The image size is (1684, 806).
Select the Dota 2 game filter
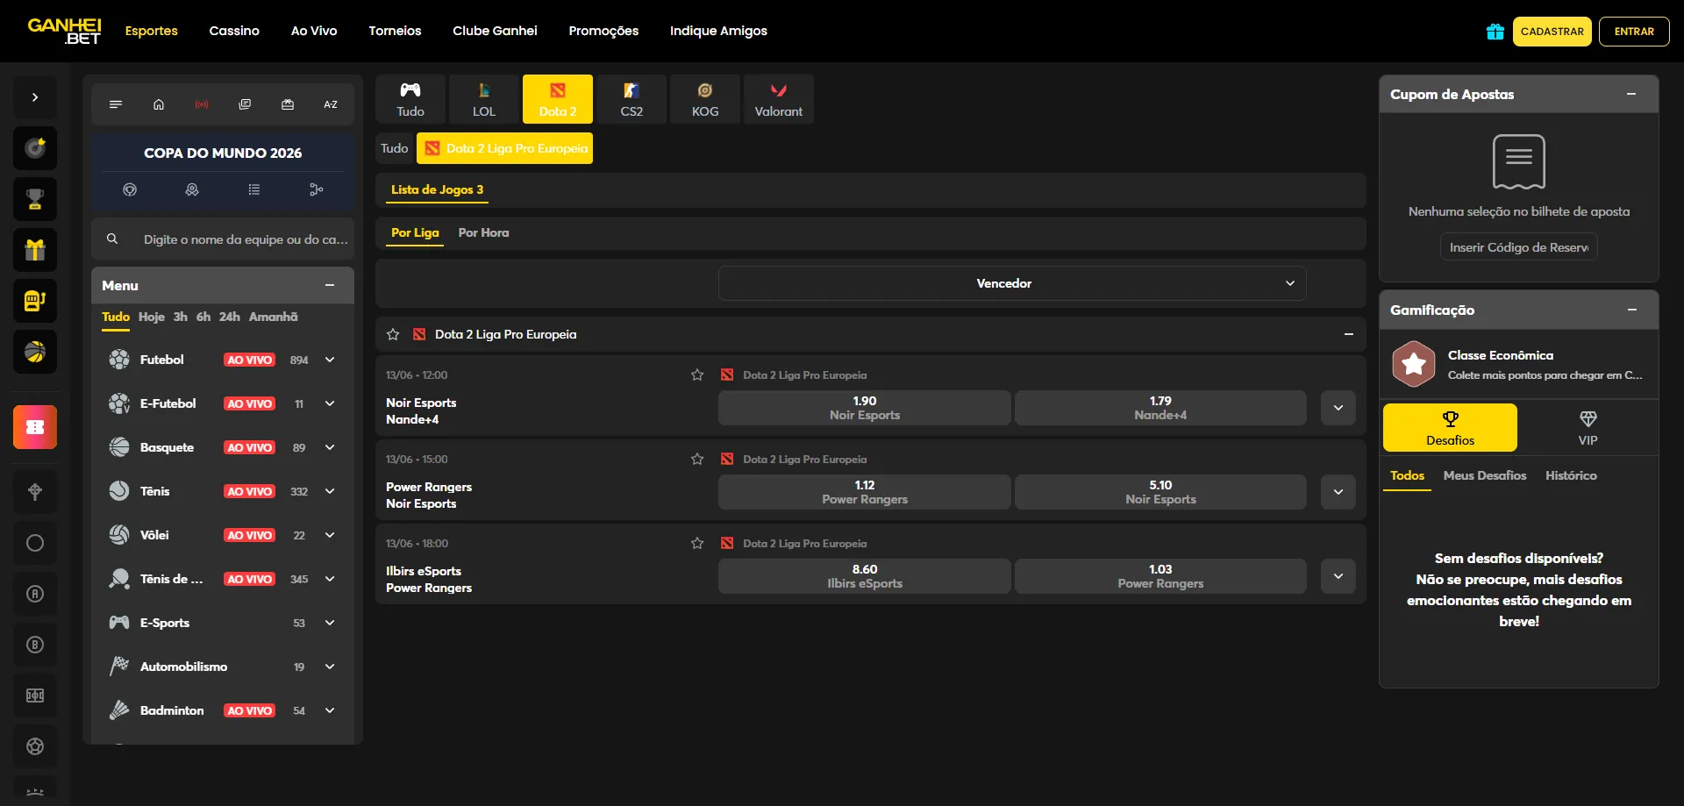pos(558,99)
